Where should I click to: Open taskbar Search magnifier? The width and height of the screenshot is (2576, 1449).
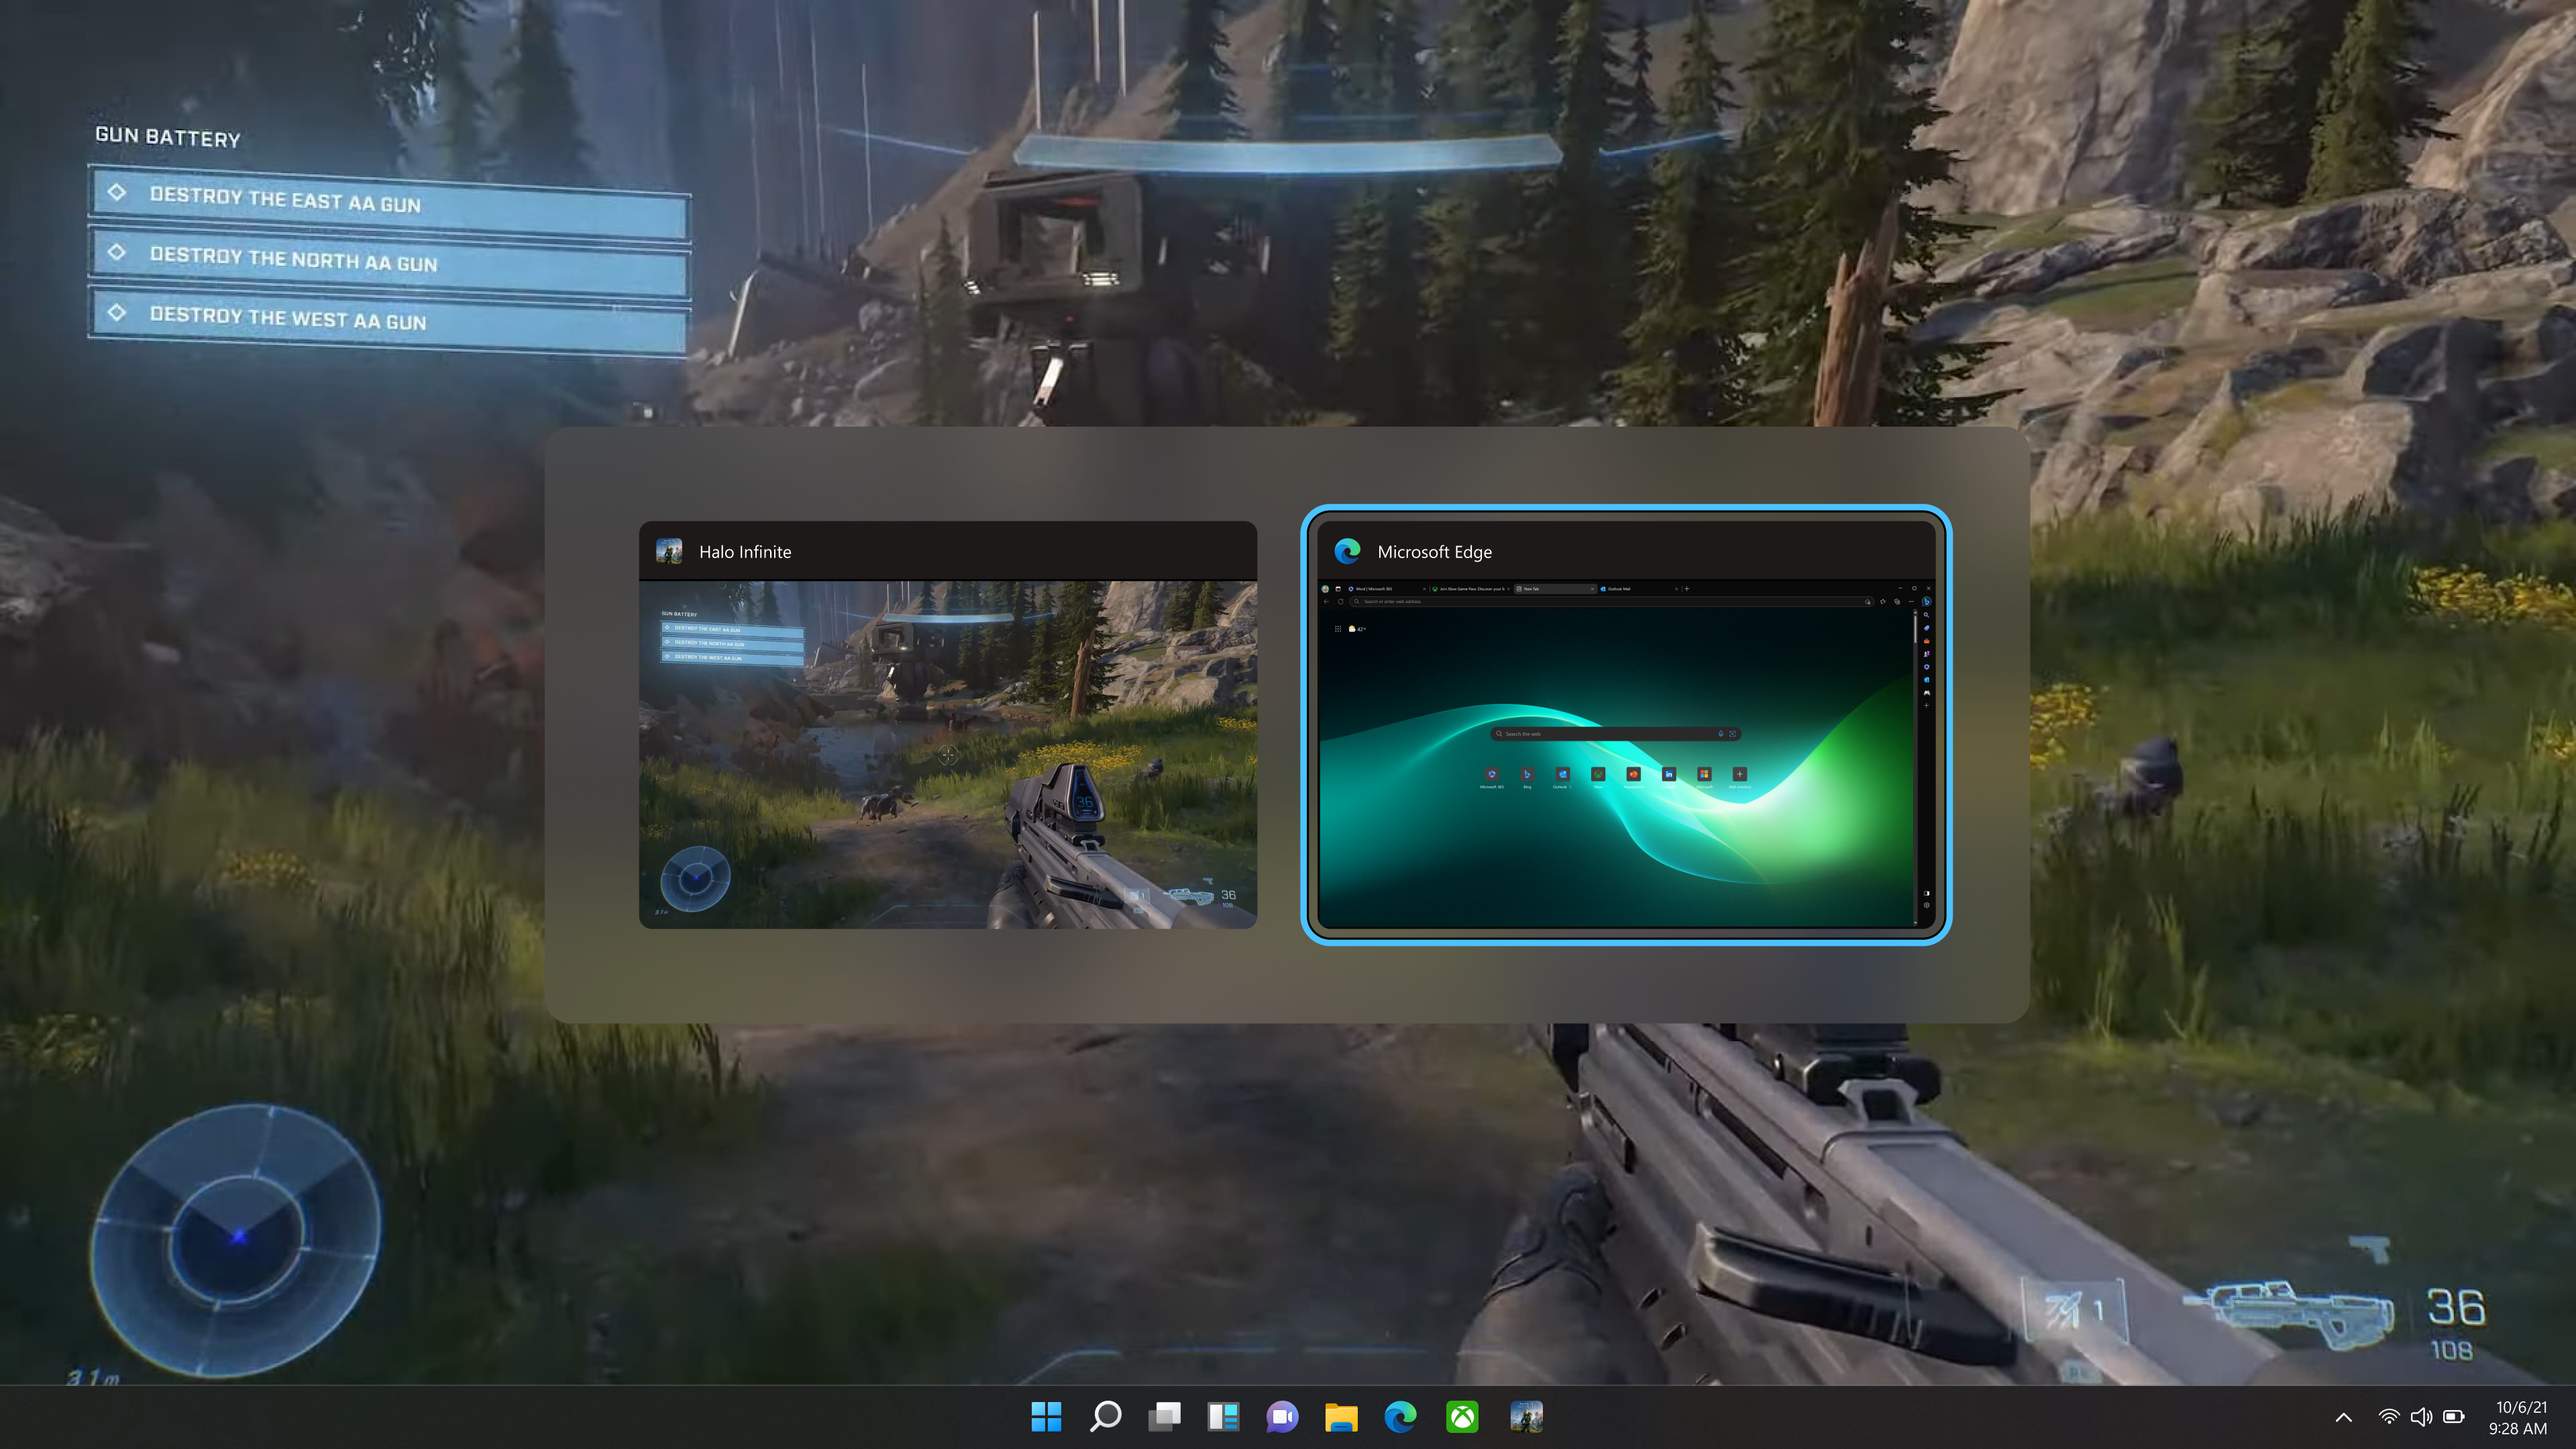(x=1105, y=1416)
